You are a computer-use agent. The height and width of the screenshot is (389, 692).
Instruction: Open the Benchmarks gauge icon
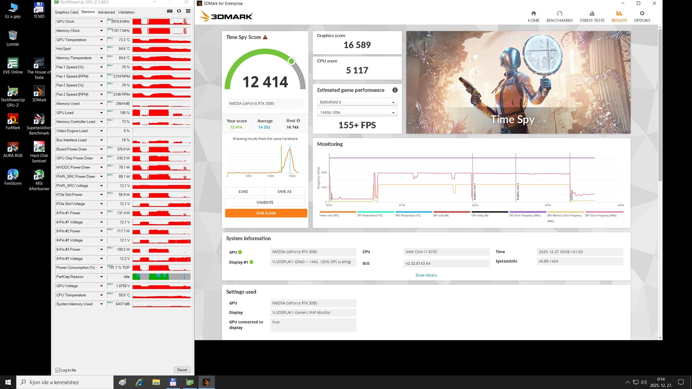(559, 14)
